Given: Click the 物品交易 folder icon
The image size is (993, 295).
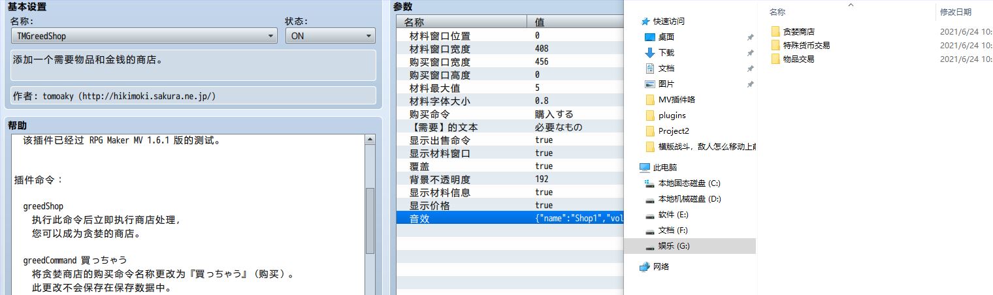Looking at the screenshot, I should [775, 59].
